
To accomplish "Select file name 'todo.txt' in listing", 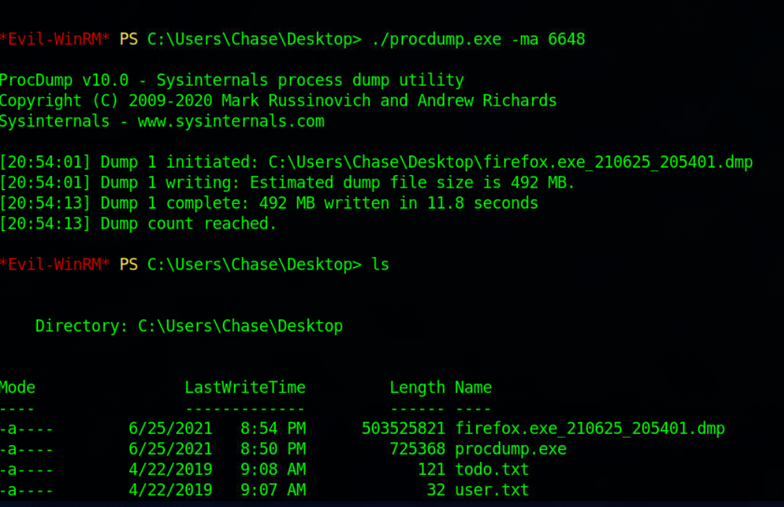I will 492,470.
